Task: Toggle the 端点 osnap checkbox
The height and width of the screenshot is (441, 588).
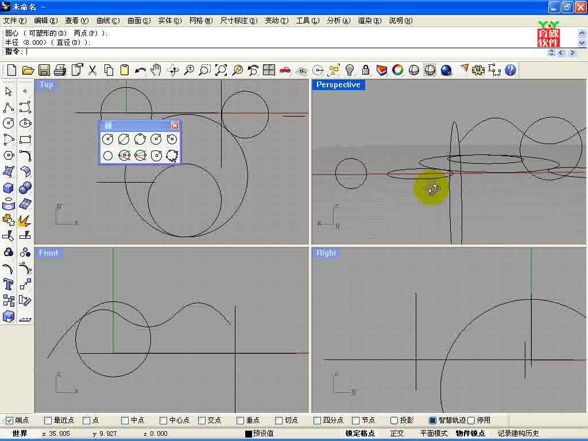Action: [10, 420]
